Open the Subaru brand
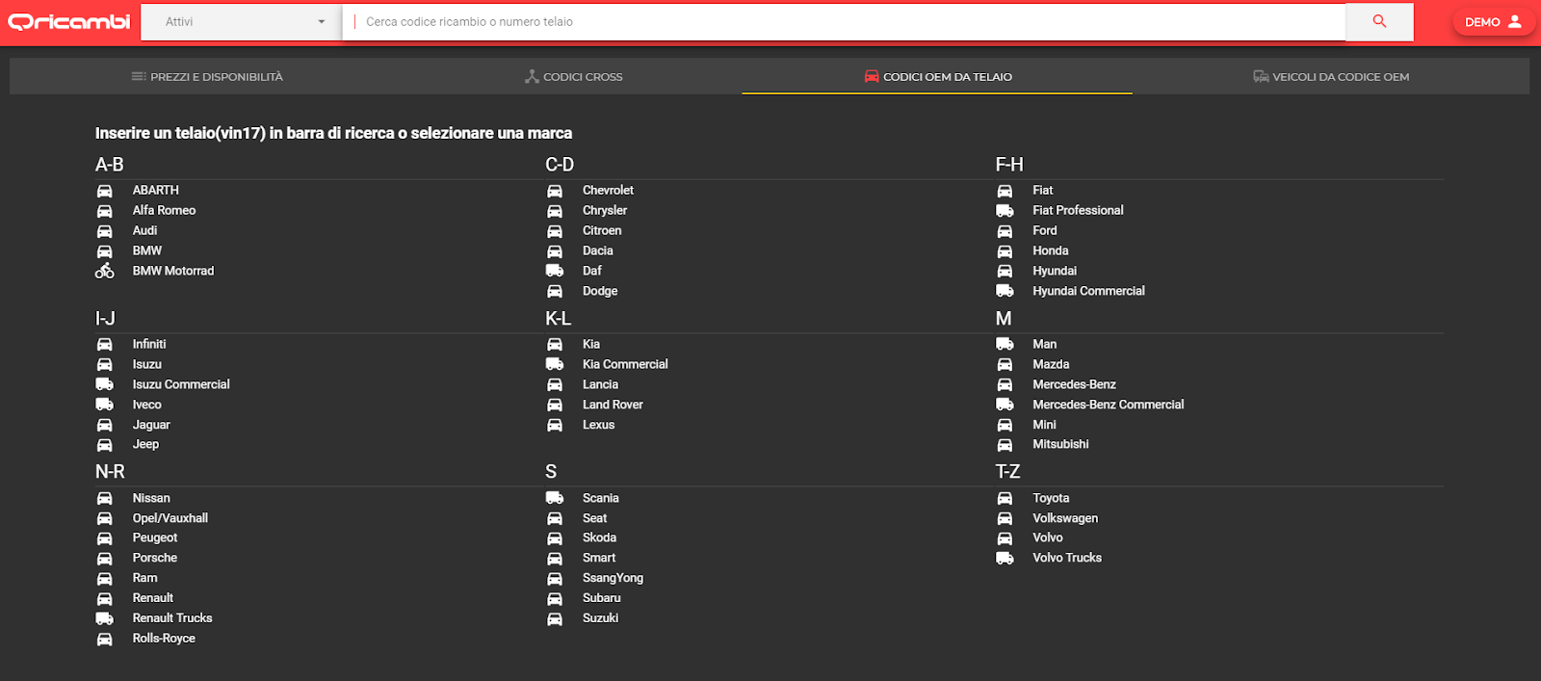The image size is (1541, 681). tap(601, 598)
